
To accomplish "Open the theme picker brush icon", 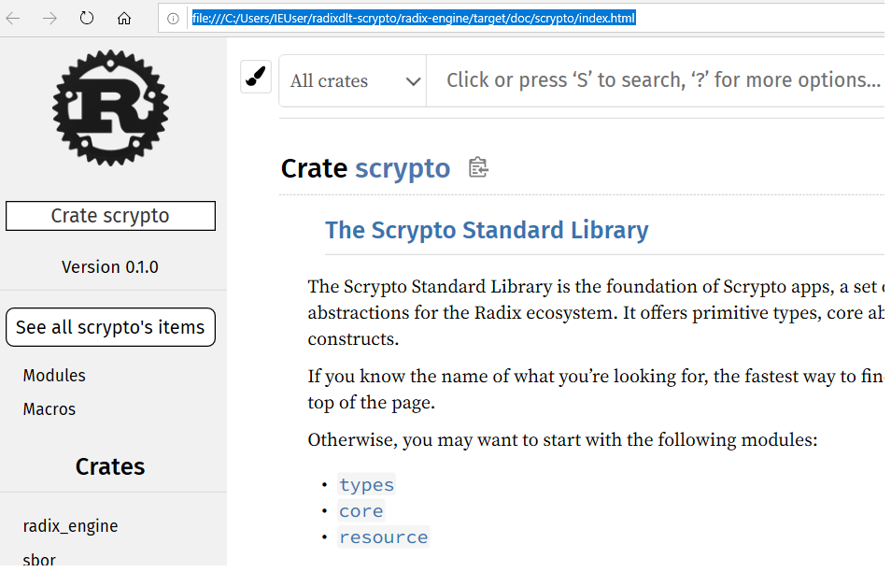I will pyautogui.click(x=255, y=79).
